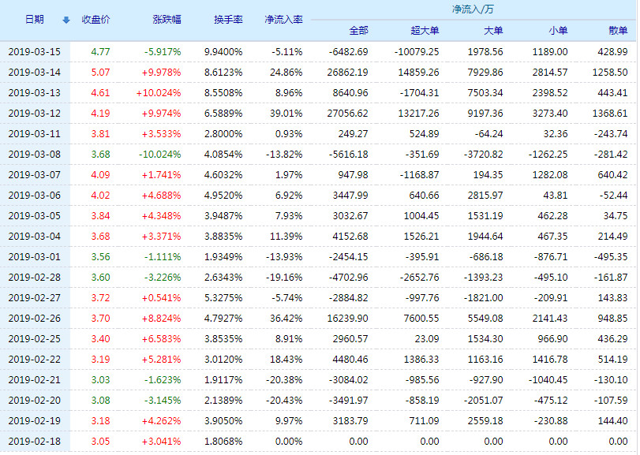Click the 39.01% net inflow rate cell
The image size is (640, 455).
pos(286,114)
